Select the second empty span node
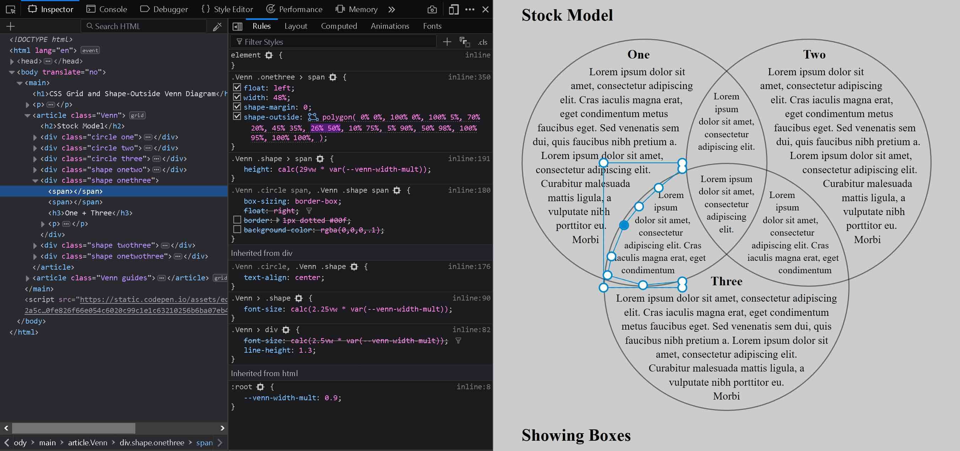 coord(75,202)
